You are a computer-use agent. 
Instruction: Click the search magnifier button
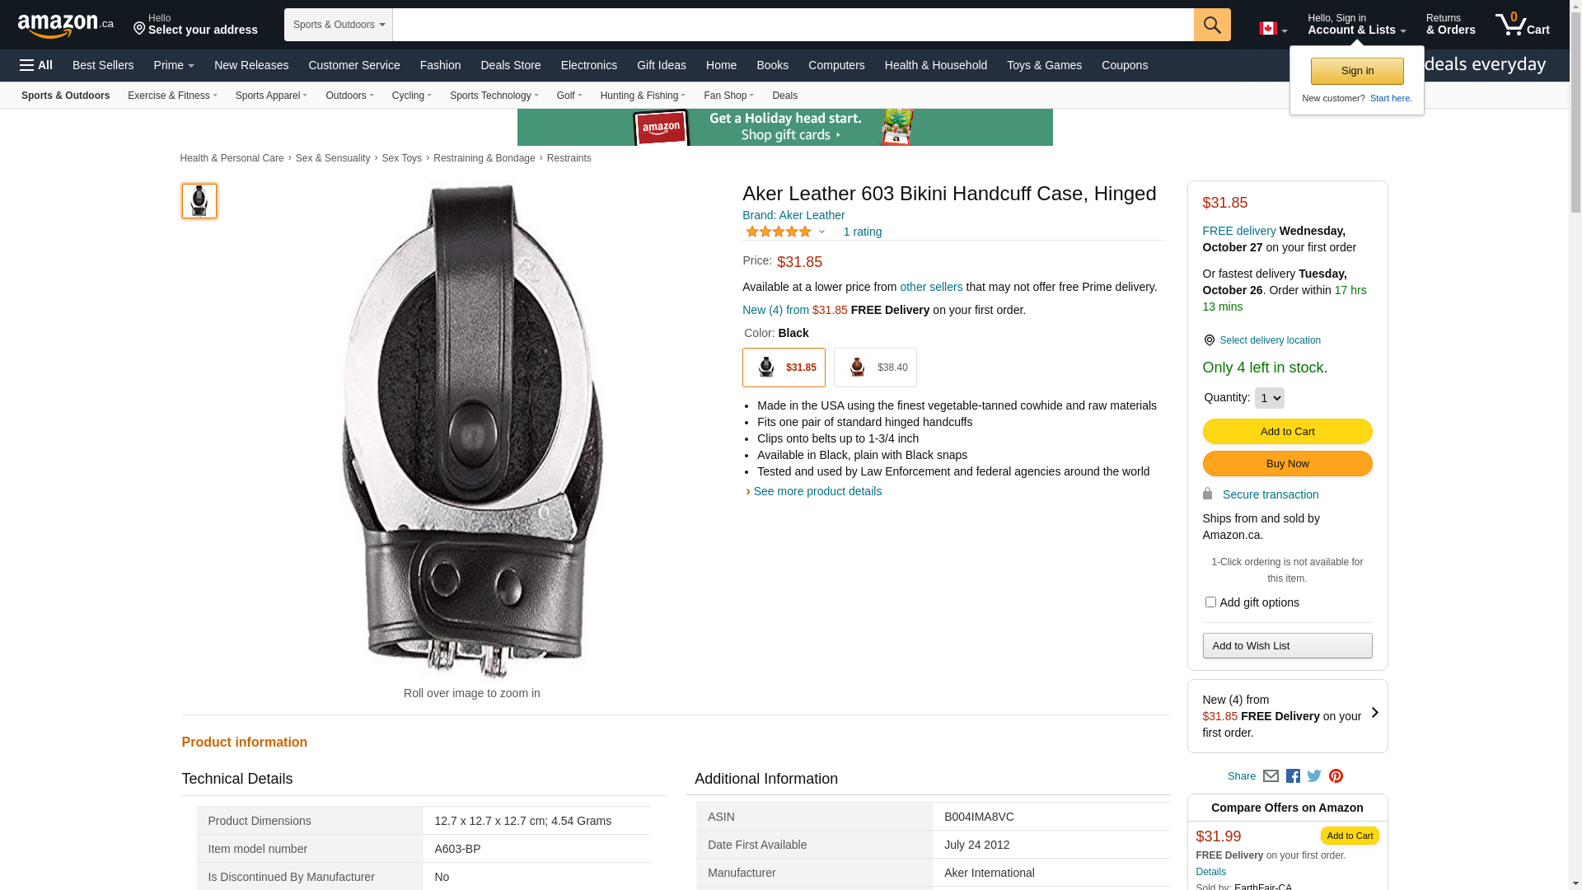click(1212, 25)
